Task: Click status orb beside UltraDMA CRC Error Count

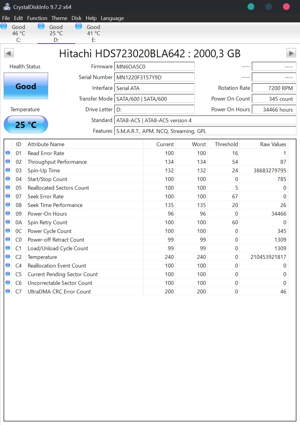Action: pos(8,291)
